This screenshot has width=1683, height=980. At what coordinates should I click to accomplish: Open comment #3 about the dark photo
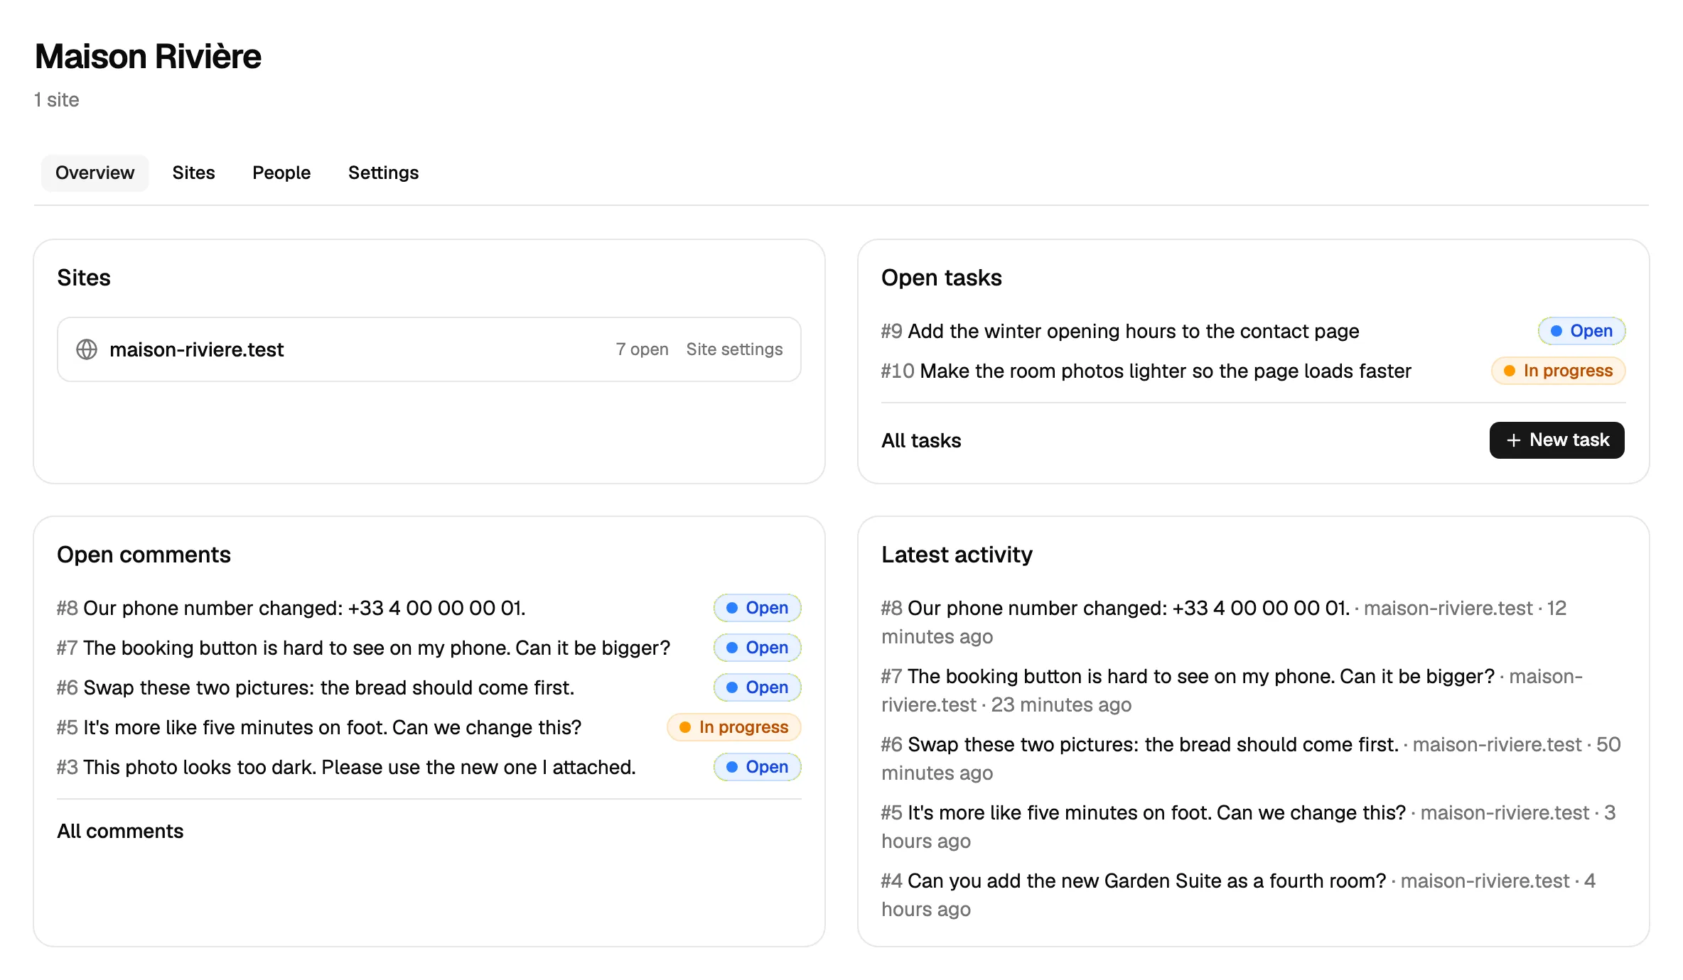346,767
